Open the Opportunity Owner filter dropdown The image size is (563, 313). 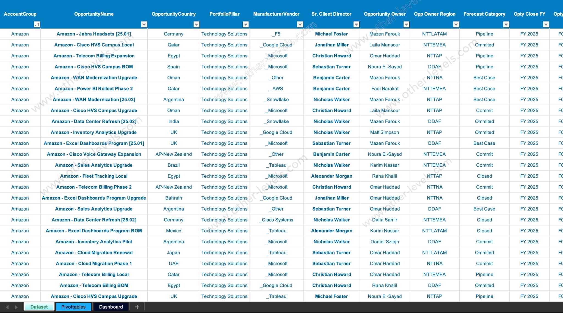click(x=407, y=24)
